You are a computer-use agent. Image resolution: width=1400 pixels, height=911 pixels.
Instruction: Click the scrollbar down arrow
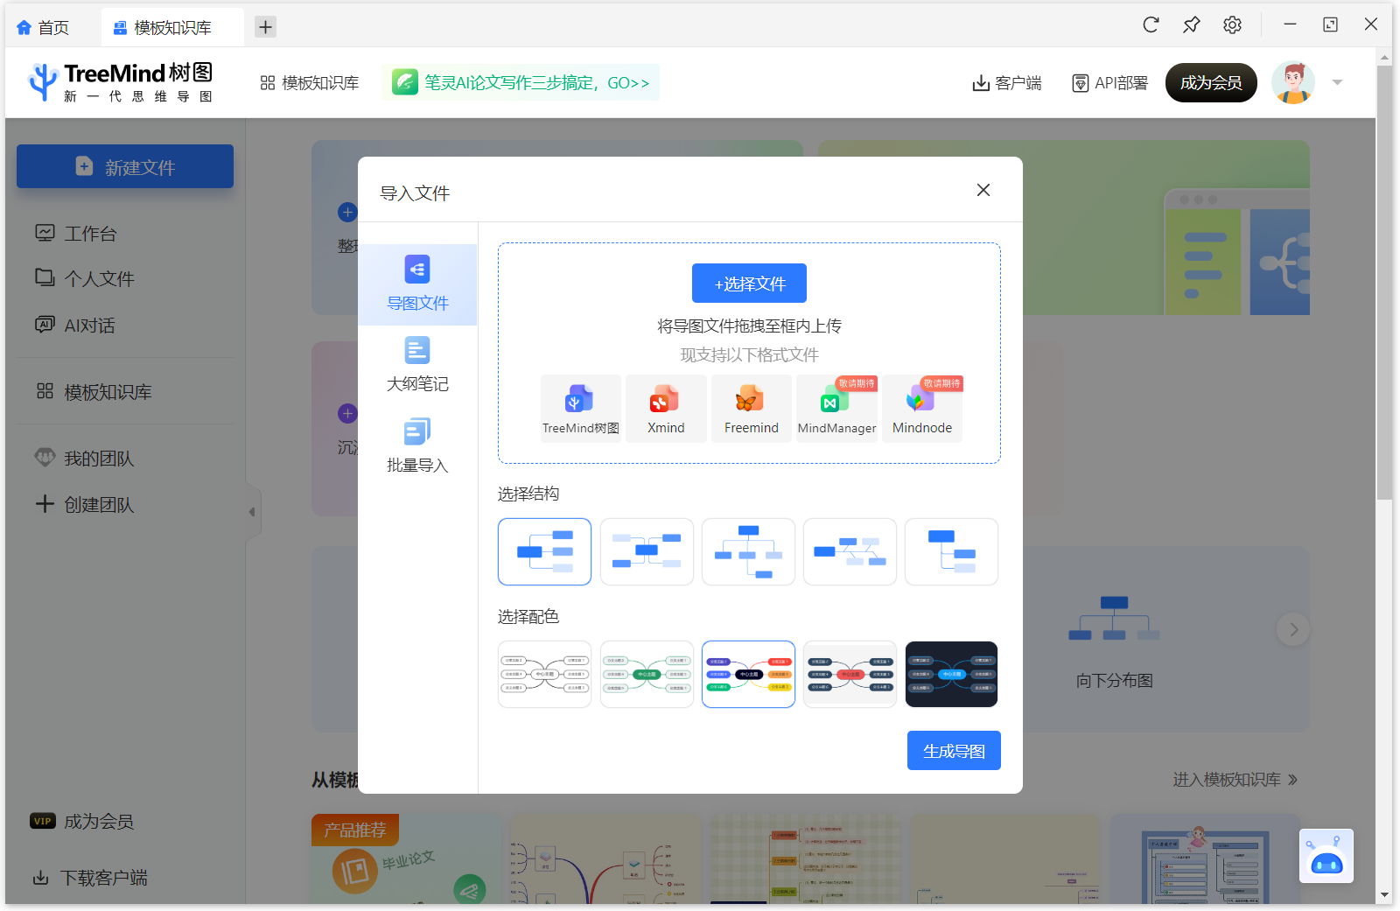(1384, 895)
